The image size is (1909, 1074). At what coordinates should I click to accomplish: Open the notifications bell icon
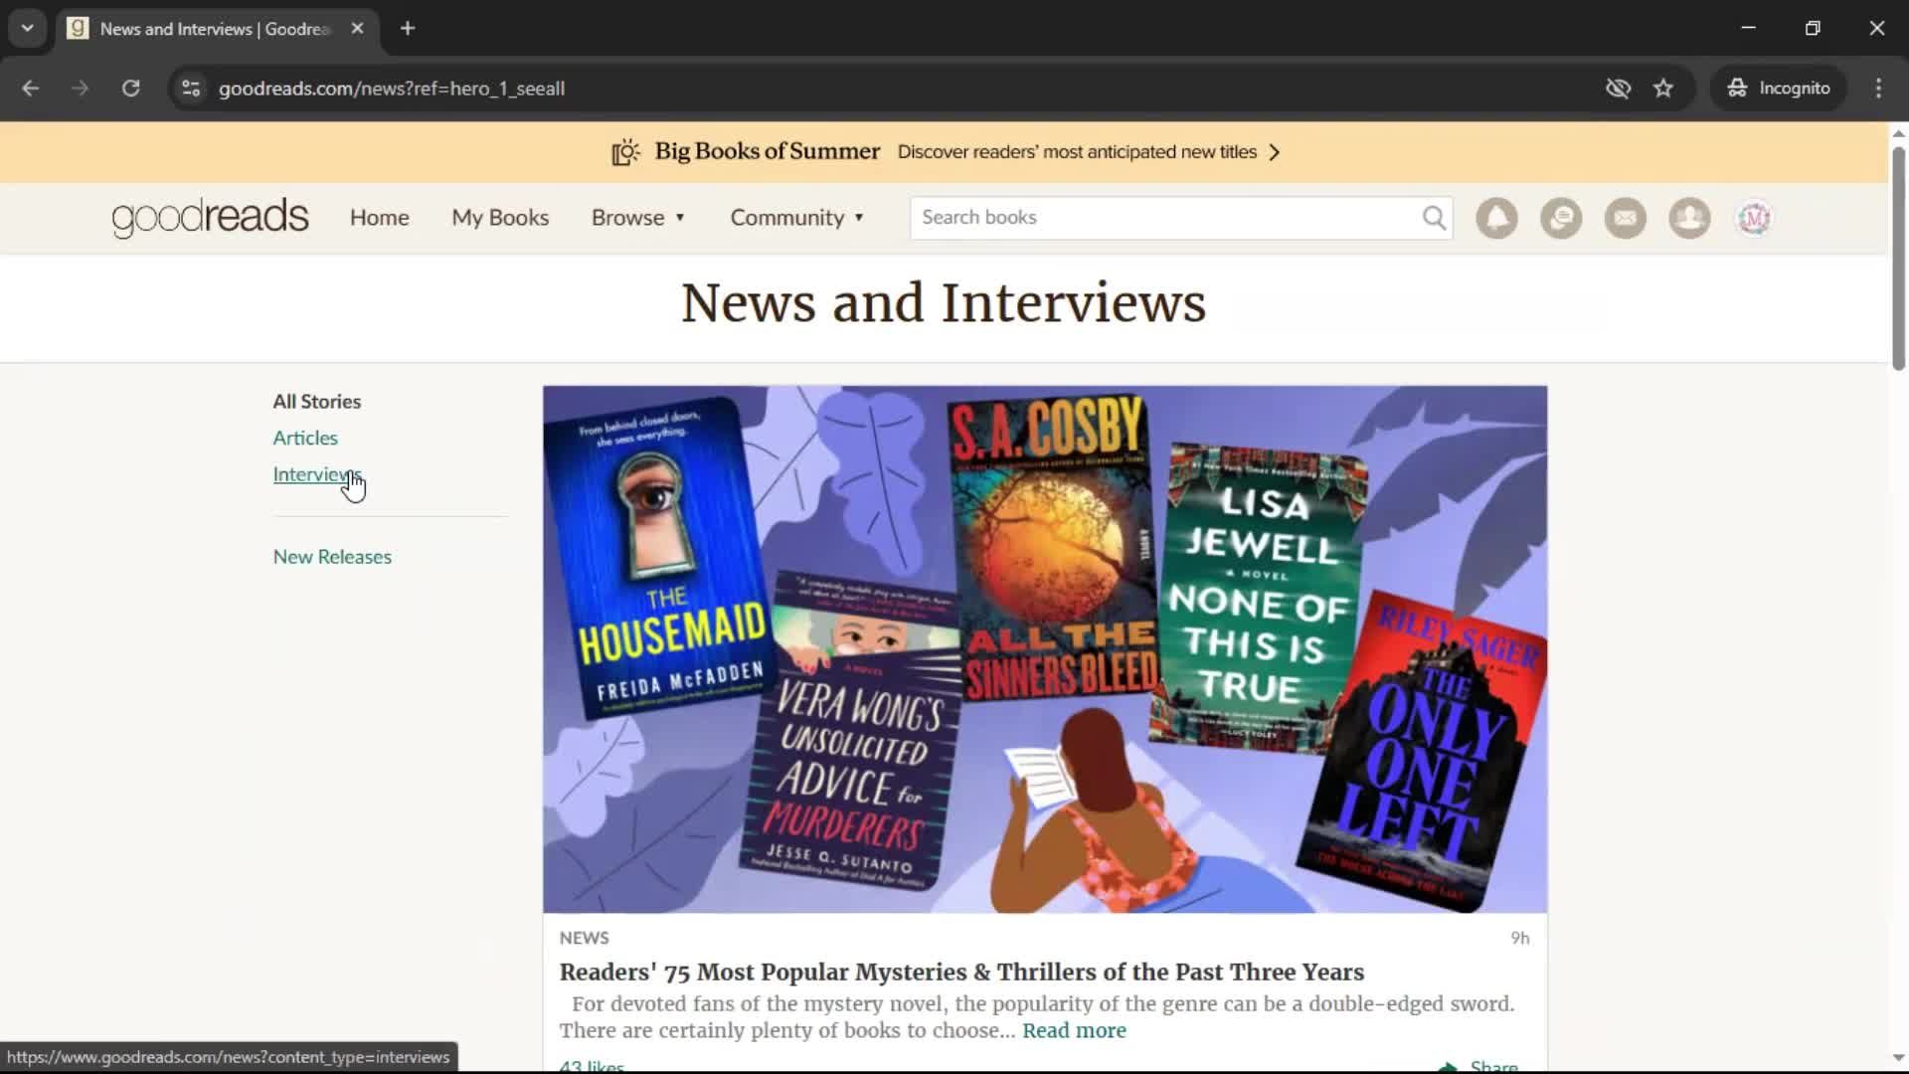[1496, 218]
